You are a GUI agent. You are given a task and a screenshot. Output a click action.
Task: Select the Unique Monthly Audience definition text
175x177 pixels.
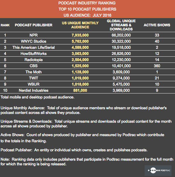point(84,110)
